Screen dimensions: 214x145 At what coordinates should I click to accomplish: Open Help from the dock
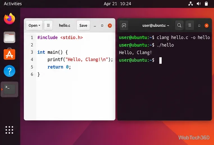point(9,71)
